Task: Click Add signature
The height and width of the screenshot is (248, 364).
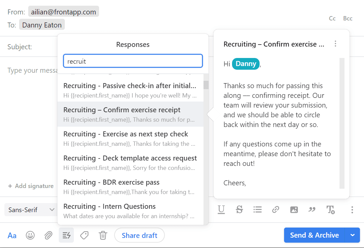Action: point(31,186)
